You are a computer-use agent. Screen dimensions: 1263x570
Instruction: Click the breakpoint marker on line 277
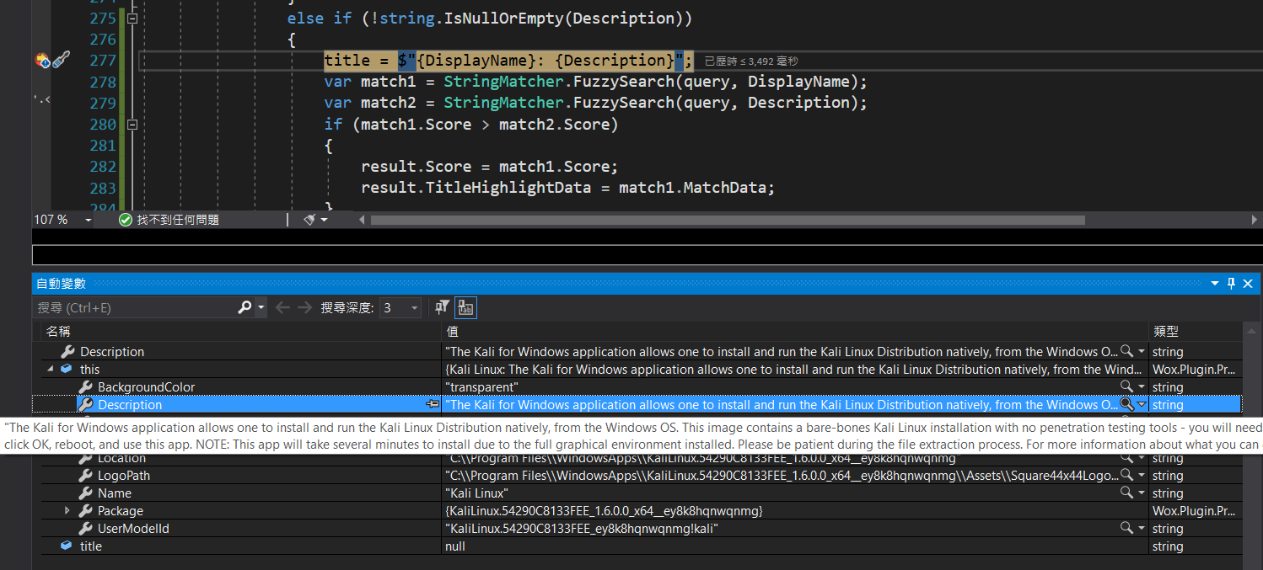[42, 60]
